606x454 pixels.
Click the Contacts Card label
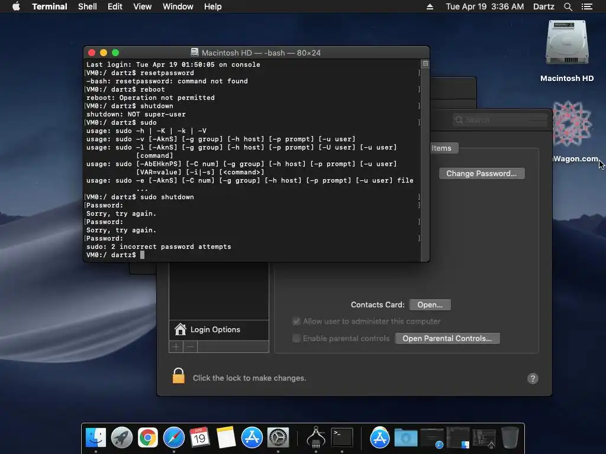click(x=378, y=304)
